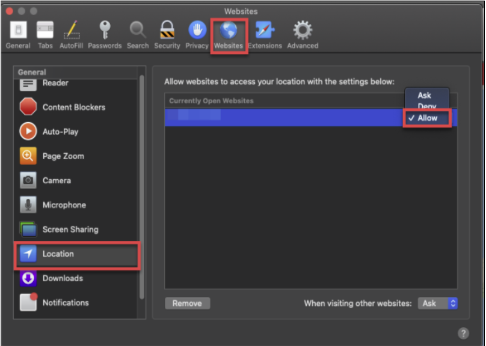Click the Microphone label

(x=64, y=205)
